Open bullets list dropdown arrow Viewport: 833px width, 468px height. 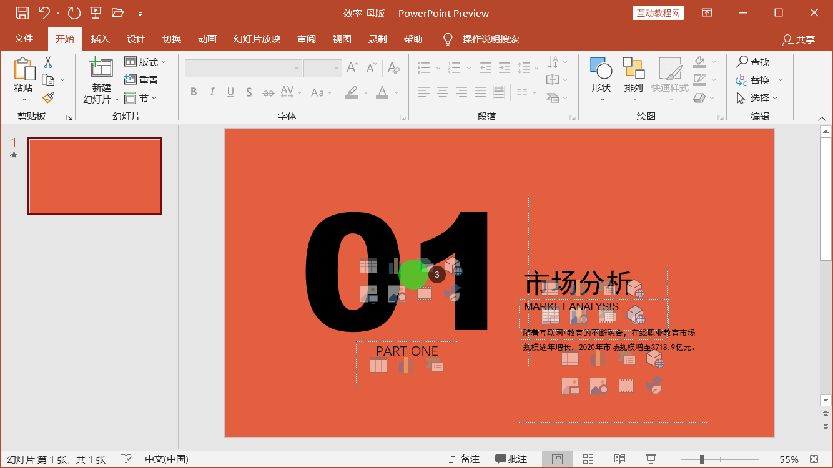pyautogui.click(x=438, y=67)
